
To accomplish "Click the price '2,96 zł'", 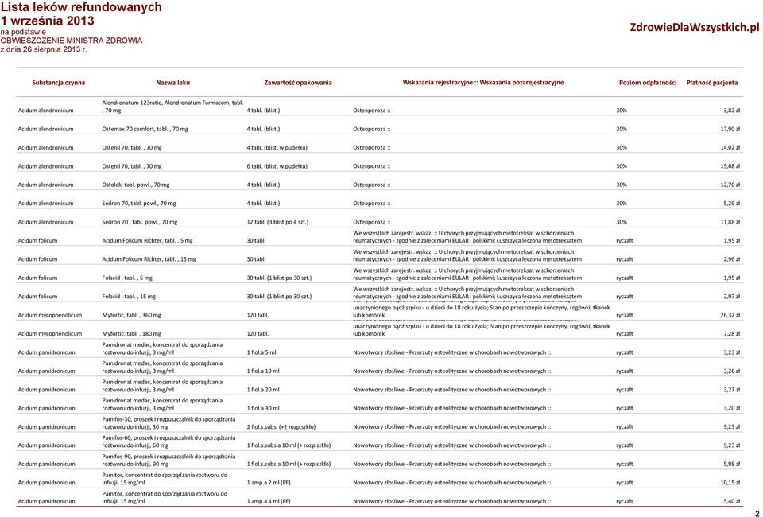I will [731, 259].
